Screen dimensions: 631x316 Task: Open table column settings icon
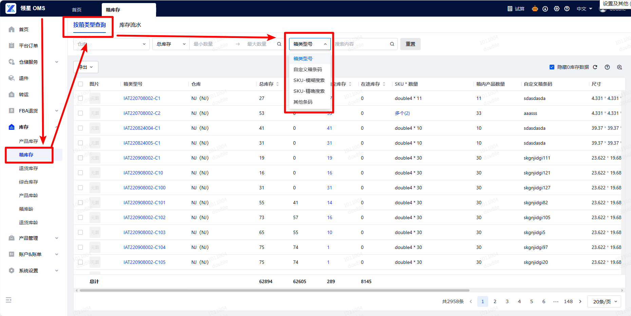619,67
